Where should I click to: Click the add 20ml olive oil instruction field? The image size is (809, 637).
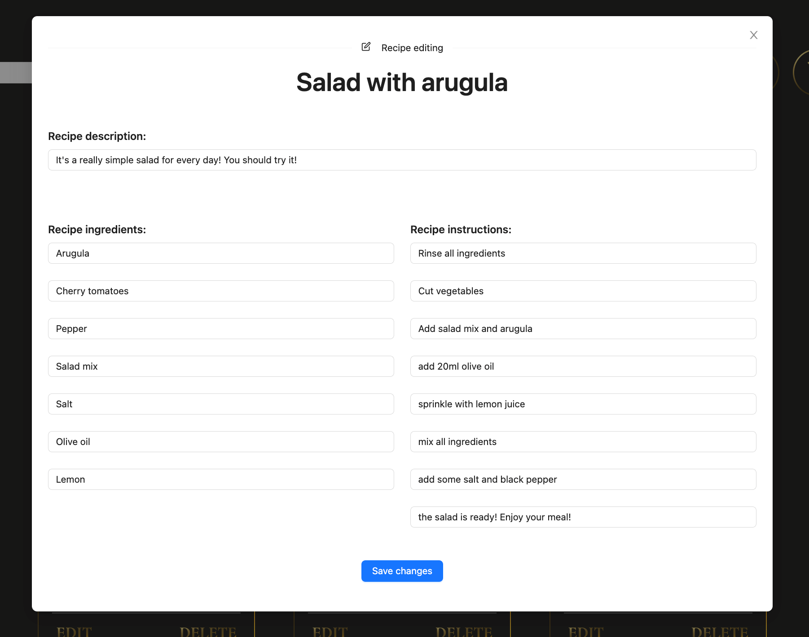(x=583, y=366)
